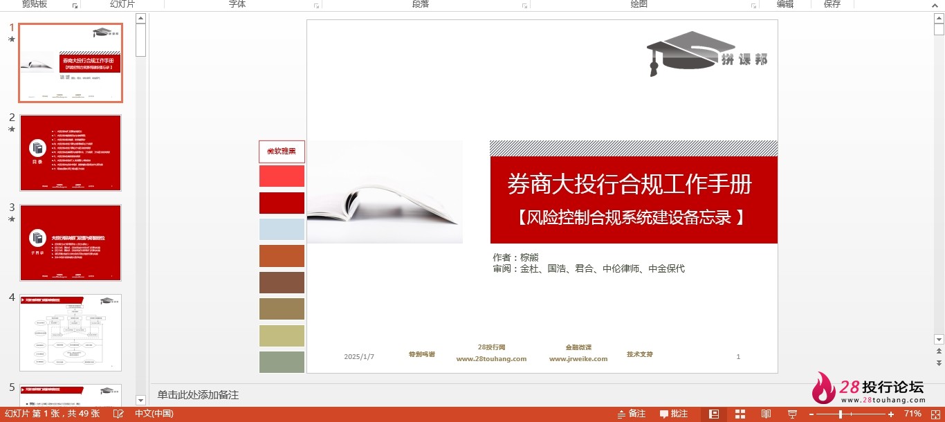This screenshot has height=422, width=945.
Task: Click the date 2025/1/7 in footer
Action: click(359, 357)
